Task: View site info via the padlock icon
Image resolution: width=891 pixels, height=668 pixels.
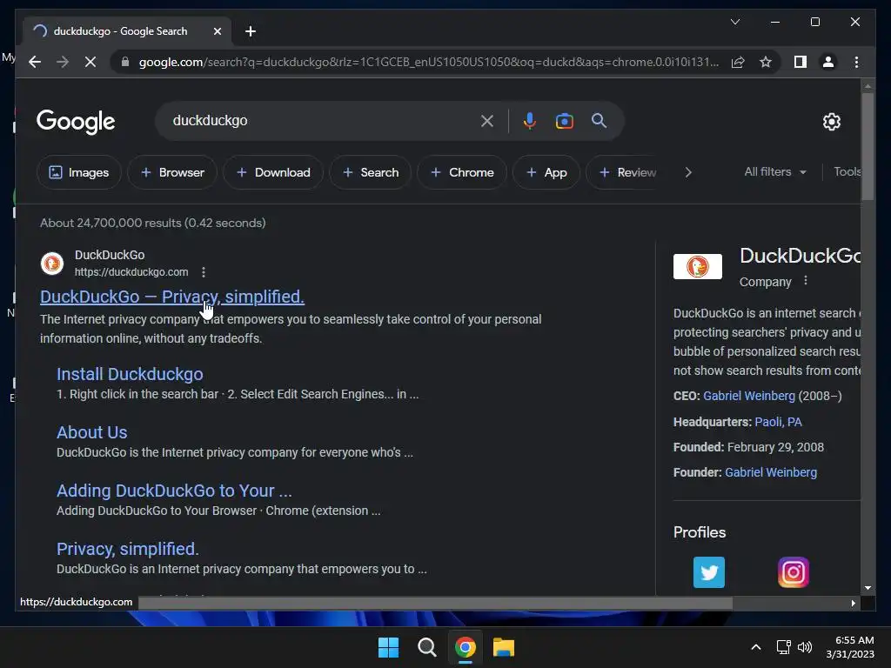Action: point(125,62)
